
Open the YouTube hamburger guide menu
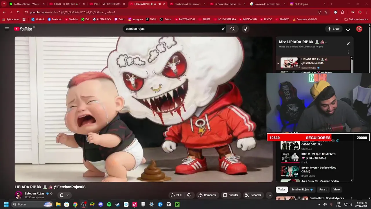[7, 29]
